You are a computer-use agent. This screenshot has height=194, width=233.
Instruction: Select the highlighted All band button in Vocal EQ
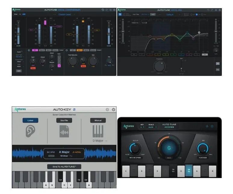[x=205, y=55]
